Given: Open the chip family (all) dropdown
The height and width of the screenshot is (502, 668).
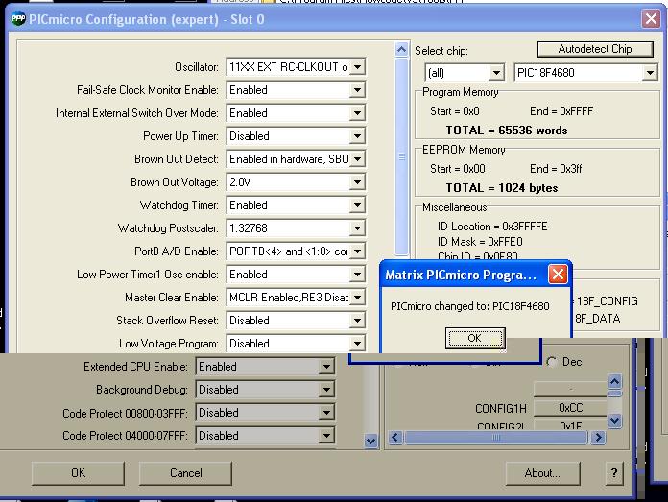Looking at the screenshot, I should (x=496, y=73).
